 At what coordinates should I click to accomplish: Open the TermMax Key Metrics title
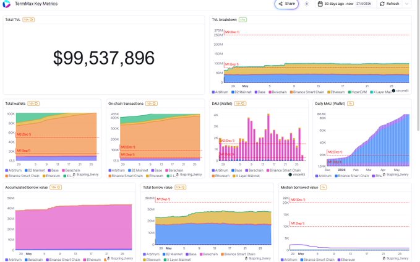36,4
